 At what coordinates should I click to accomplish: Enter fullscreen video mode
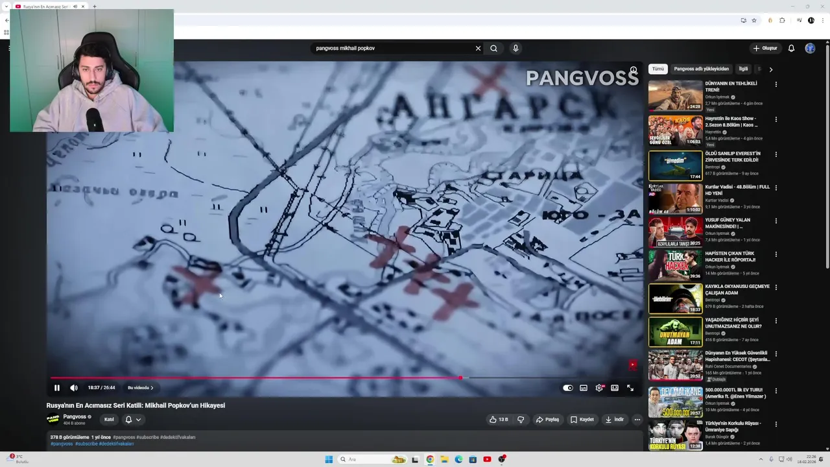[630, 388]
